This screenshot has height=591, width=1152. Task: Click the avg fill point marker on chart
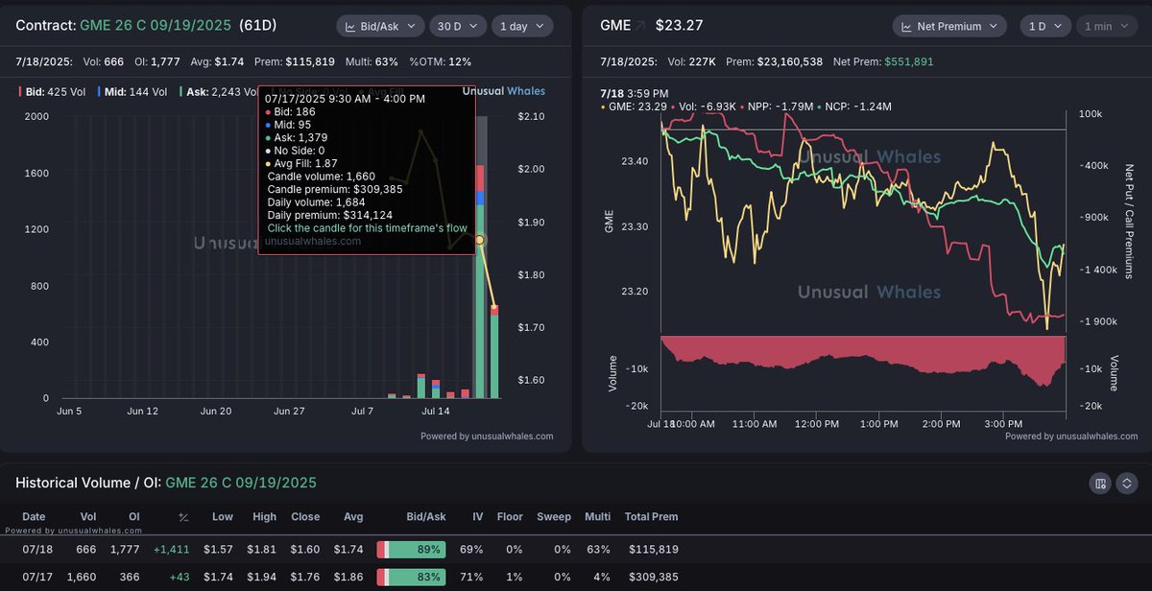click(x=480, y=239)
